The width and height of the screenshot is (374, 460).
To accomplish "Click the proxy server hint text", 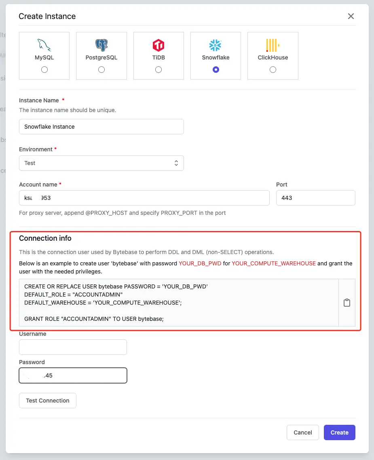I will point(122,213).
